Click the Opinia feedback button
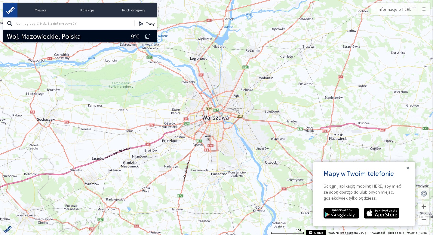Image resolution: width=433 pixels, height=235 pixels. pyautogui.click(x=316, y=233)
